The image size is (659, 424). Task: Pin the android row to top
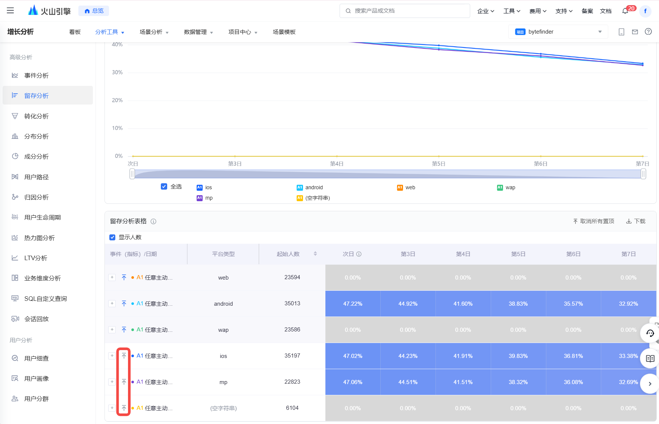point(124,303)
